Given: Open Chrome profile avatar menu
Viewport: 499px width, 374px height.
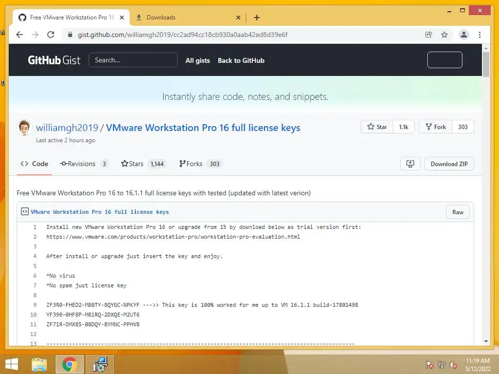Looking at the screenshot, I should pos(464,35).
